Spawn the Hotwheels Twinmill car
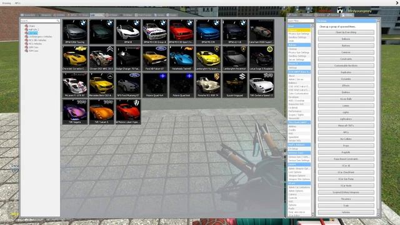The width and height of the screenshot is (400, 225). 181,58
